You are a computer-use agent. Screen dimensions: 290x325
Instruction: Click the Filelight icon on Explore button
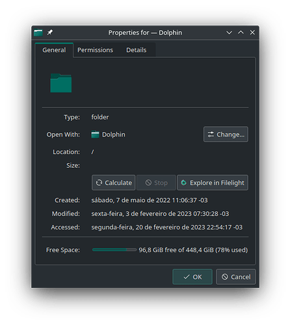coord(183,183)
